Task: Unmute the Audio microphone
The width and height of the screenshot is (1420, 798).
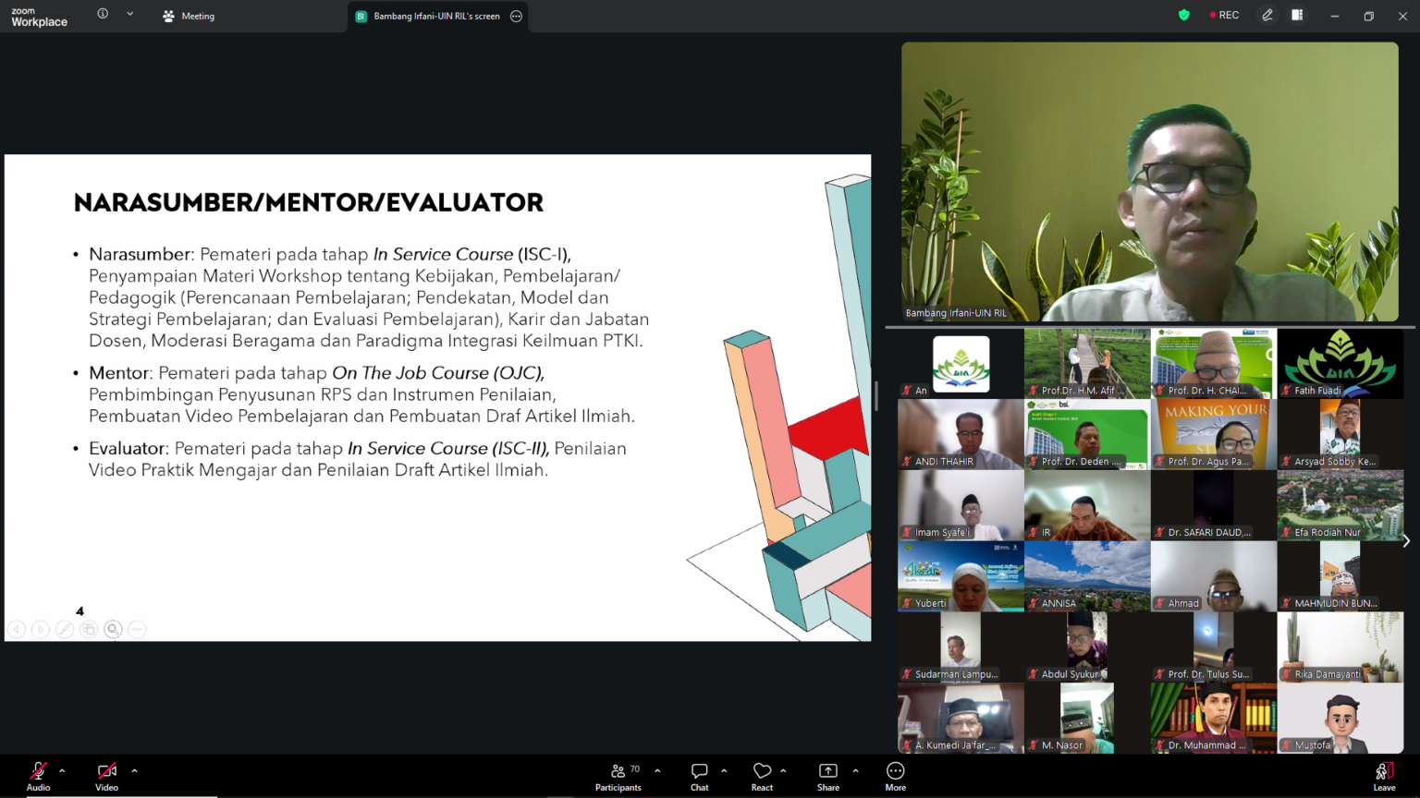Action: (38, 777)
